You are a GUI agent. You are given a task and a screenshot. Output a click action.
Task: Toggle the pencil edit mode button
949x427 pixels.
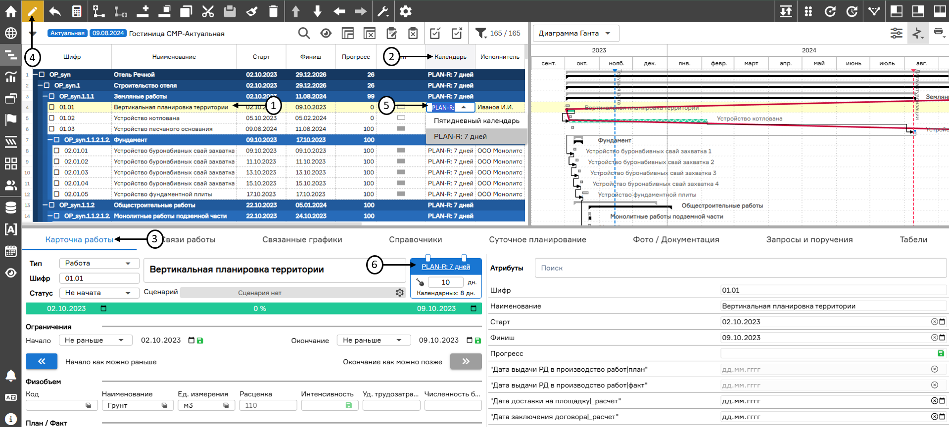click(32, 11)
